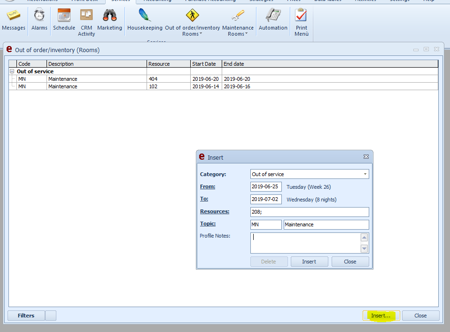Click the Marketing binoculars icon

[x=109, y=16]
